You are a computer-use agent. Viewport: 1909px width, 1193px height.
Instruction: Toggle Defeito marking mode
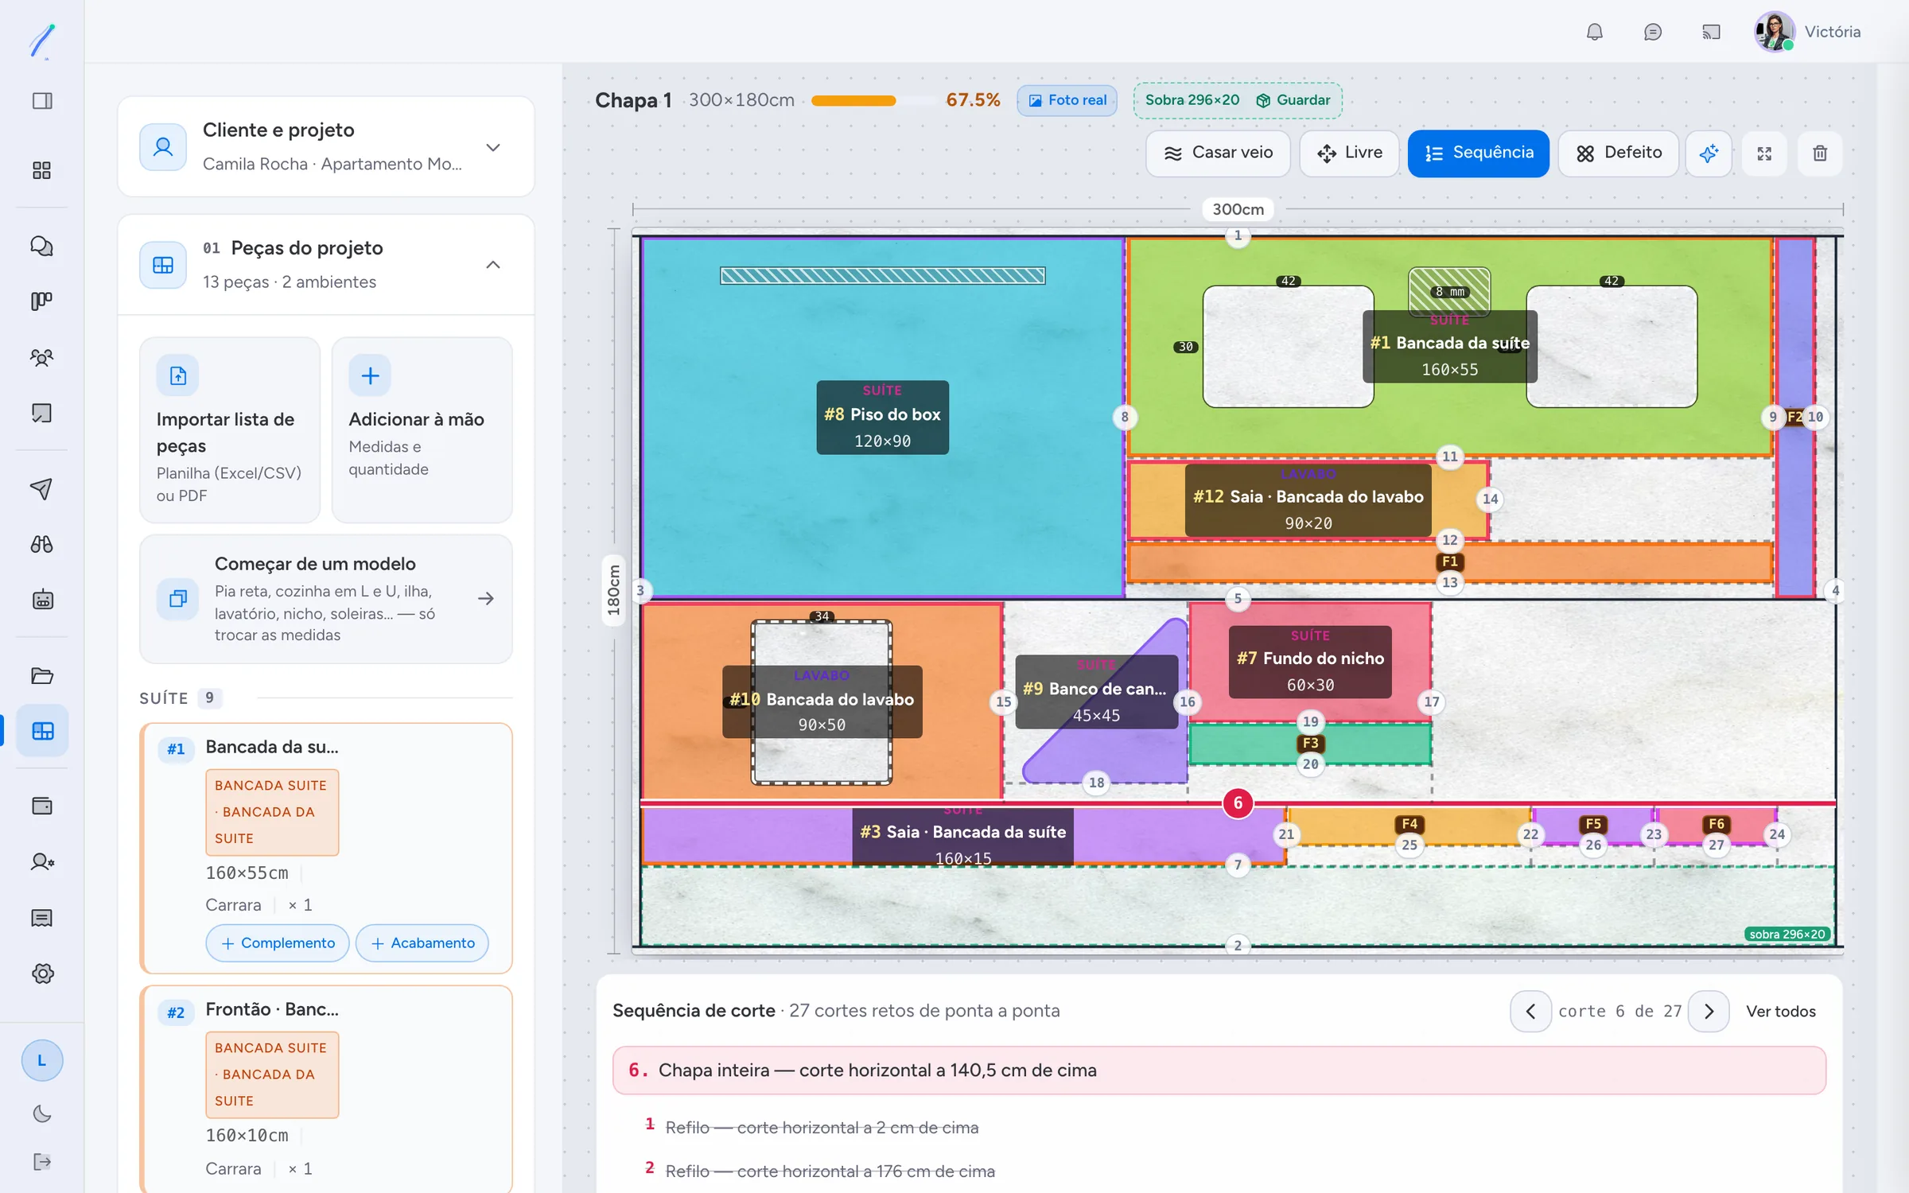point(1619,153)
